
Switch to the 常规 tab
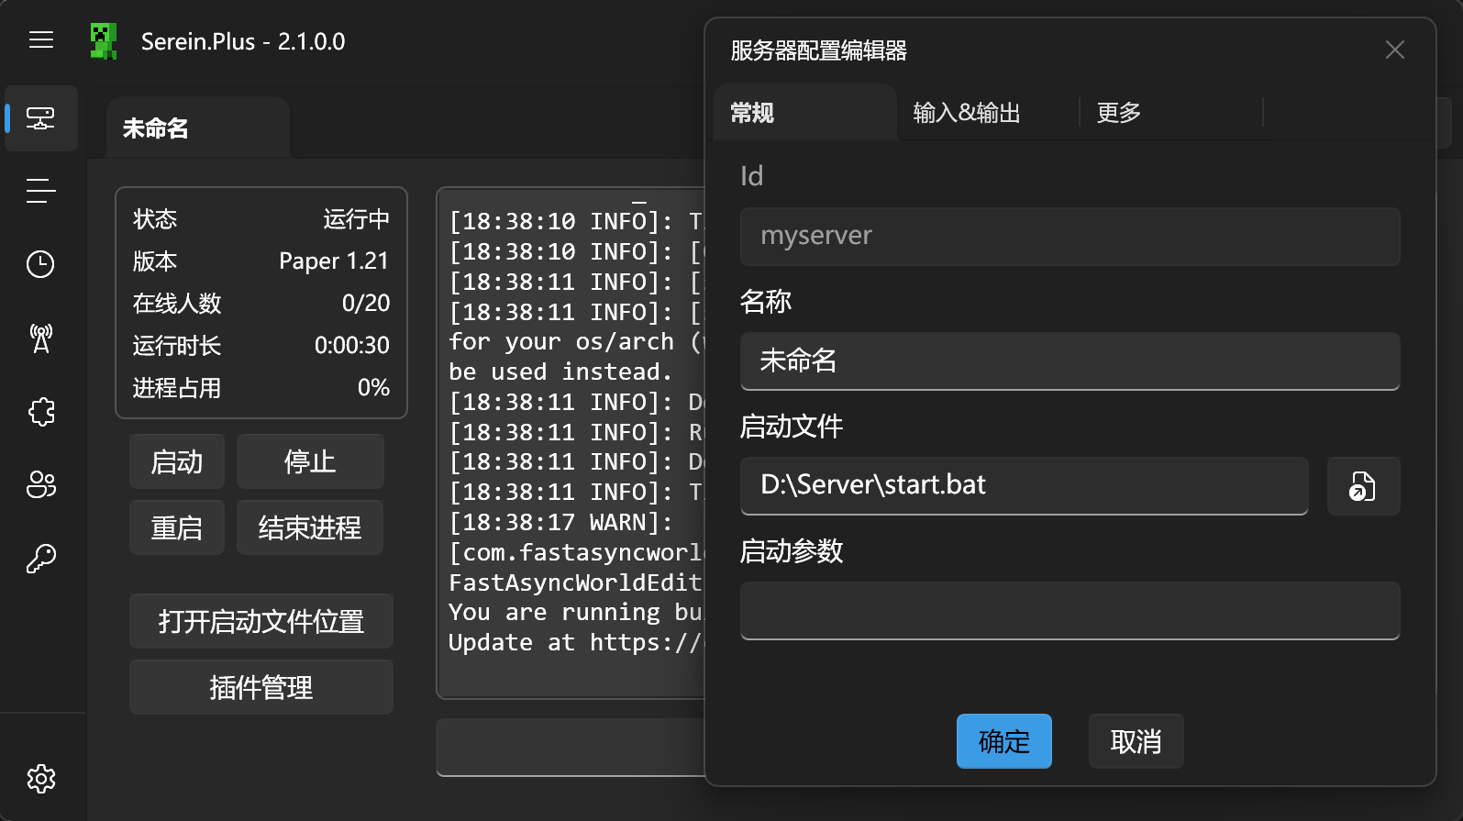pyautogui.click(x=804, y=112)
